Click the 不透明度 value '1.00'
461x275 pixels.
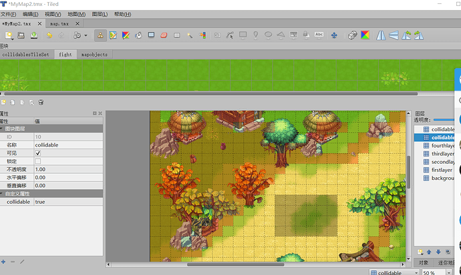(x=68, y=169)
